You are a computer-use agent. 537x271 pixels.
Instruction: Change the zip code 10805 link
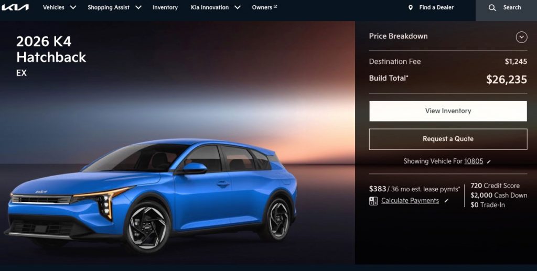(474, 161)
